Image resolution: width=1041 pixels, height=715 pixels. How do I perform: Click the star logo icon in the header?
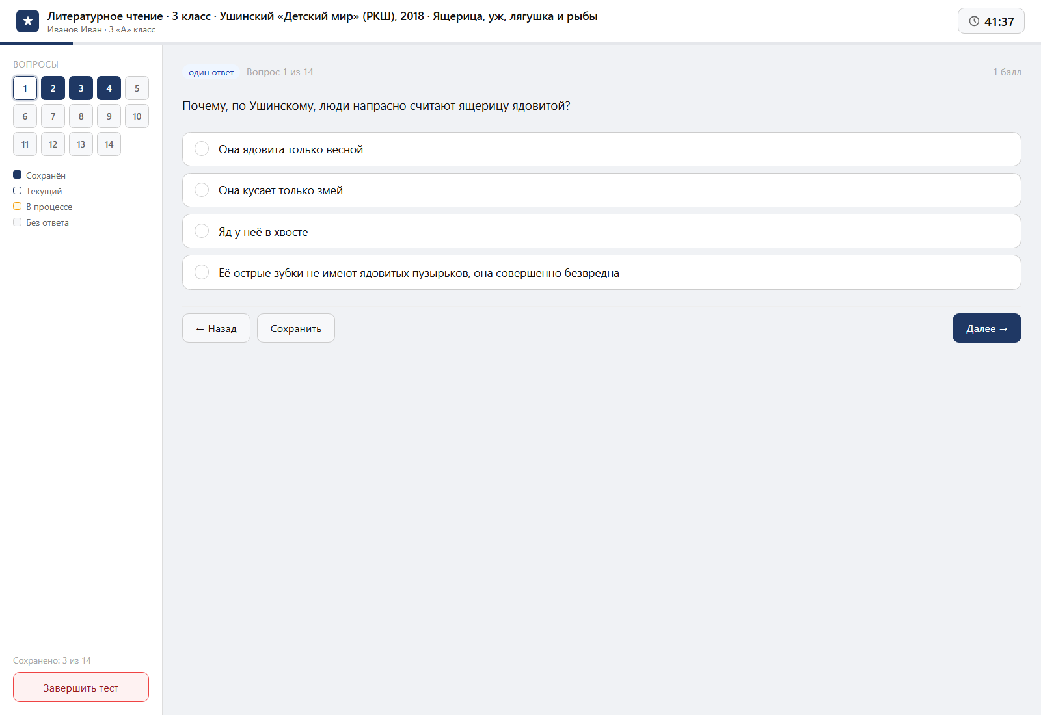27,21
